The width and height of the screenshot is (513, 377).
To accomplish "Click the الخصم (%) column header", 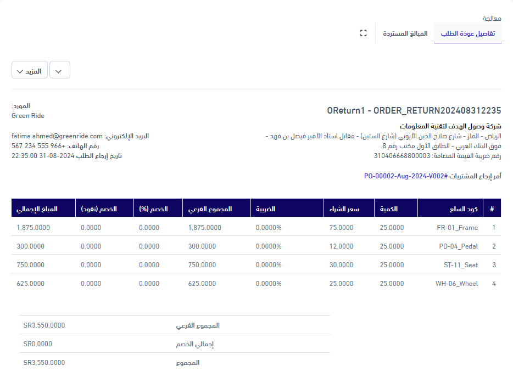I will 153,209.
